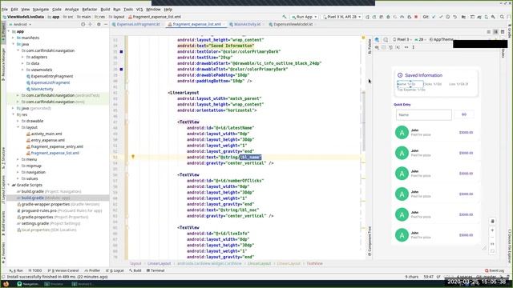Screen dimensions: 513x288
Task: Expand the drawable folder
Action: [18, 121]
